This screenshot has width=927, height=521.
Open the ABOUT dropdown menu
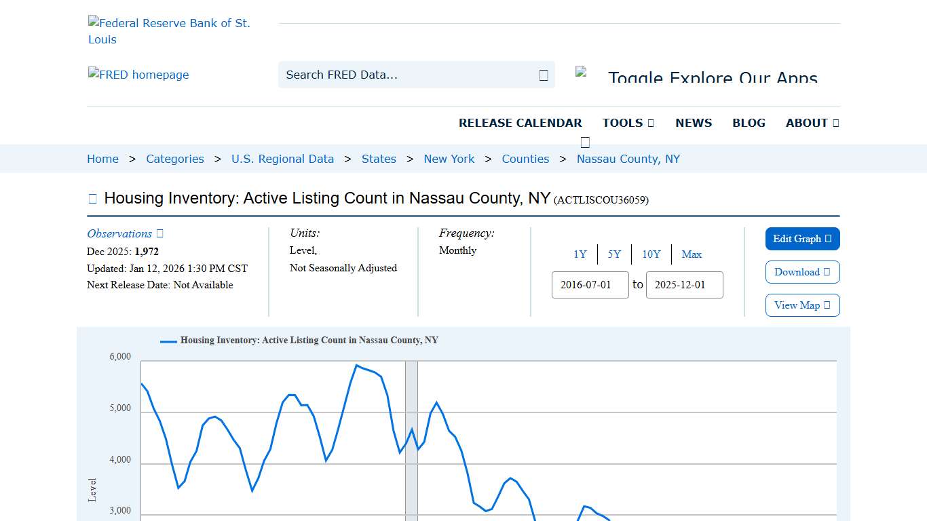pos(812,123)
